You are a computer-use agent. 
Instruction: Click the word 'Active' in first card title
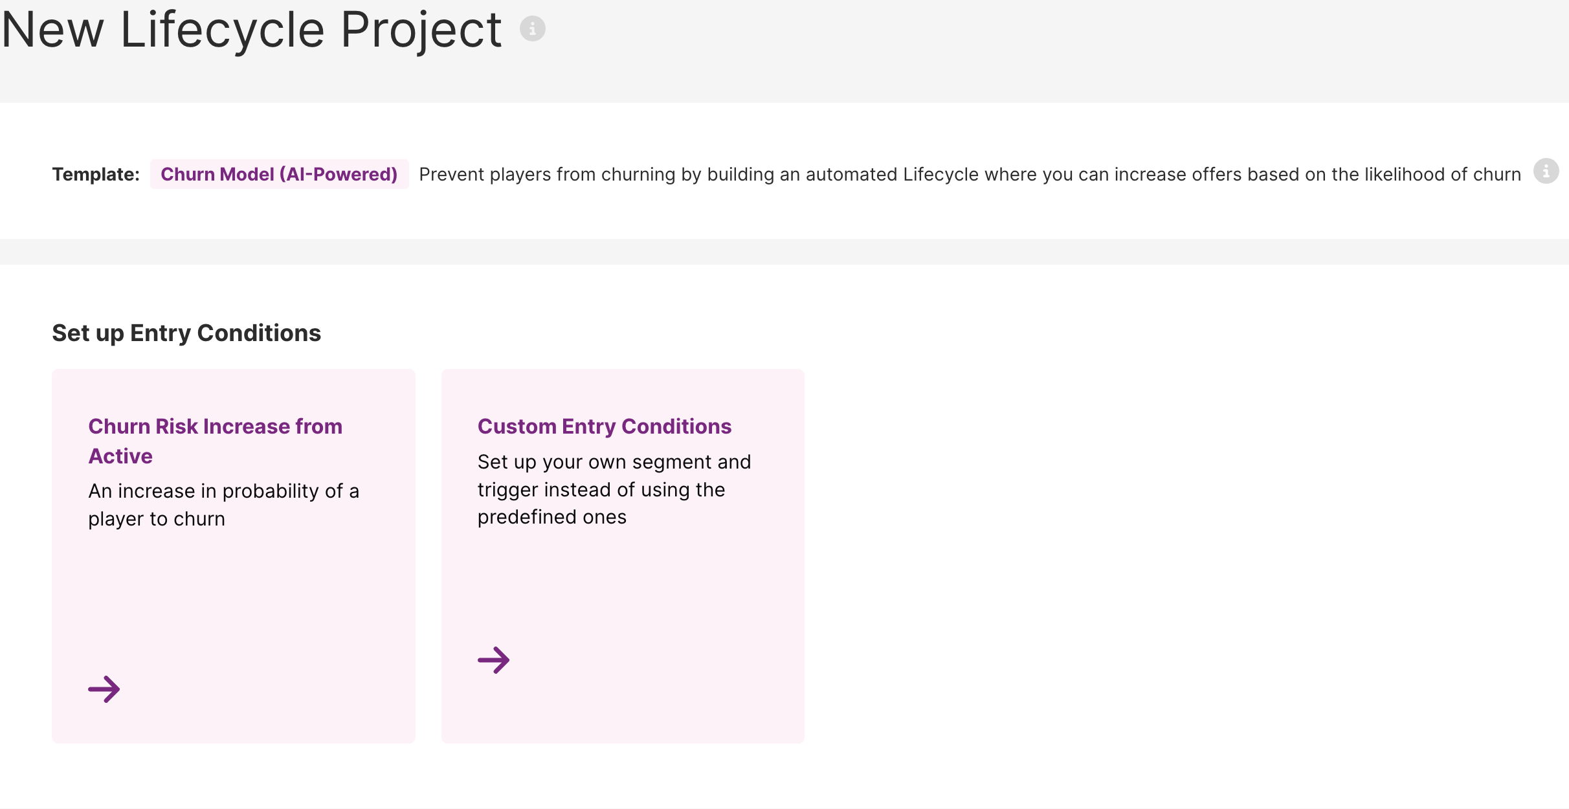(x=120, y=456)
